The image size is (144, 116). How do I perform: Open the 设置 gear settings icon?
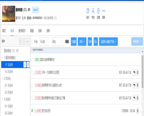[98, 11]
